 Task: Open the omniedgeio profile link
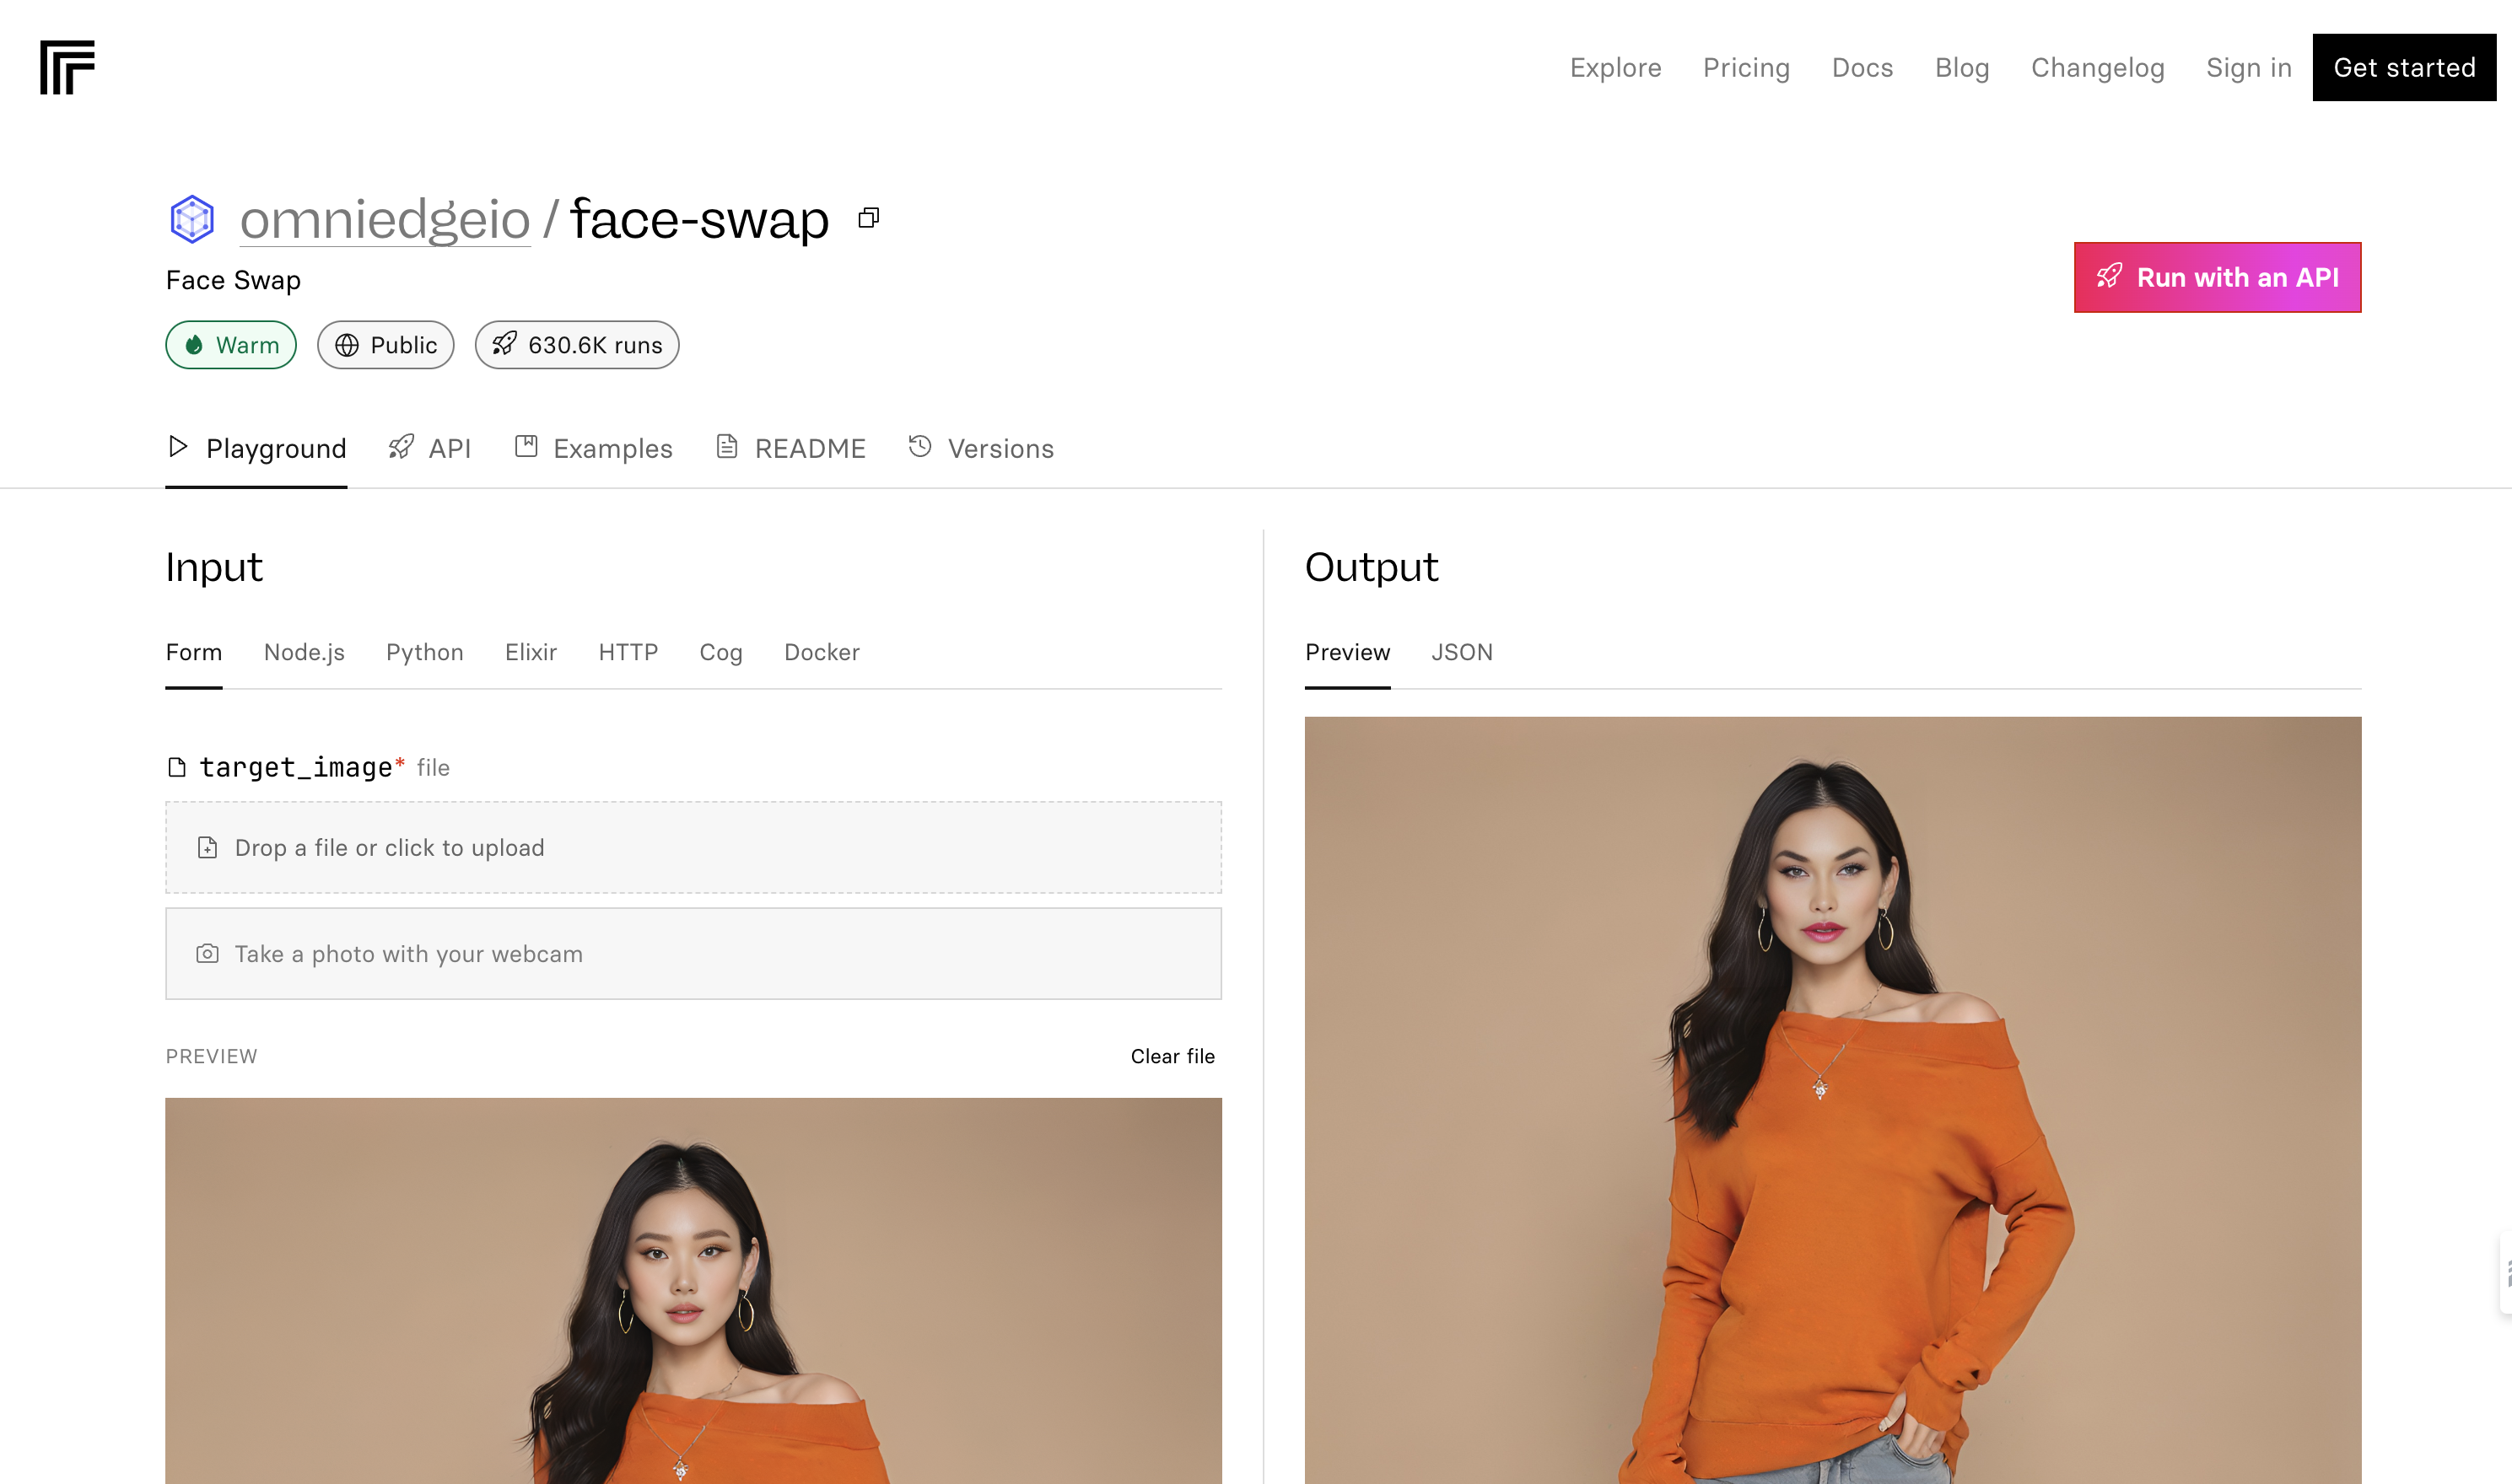click(x=385, y=219)
